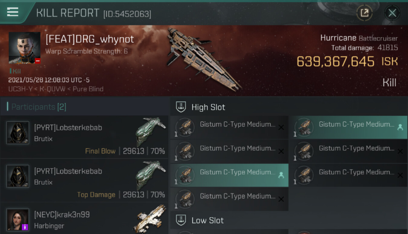Close the kill report window
This screenshot has height=234, width=408.
[x=392, y=13]
